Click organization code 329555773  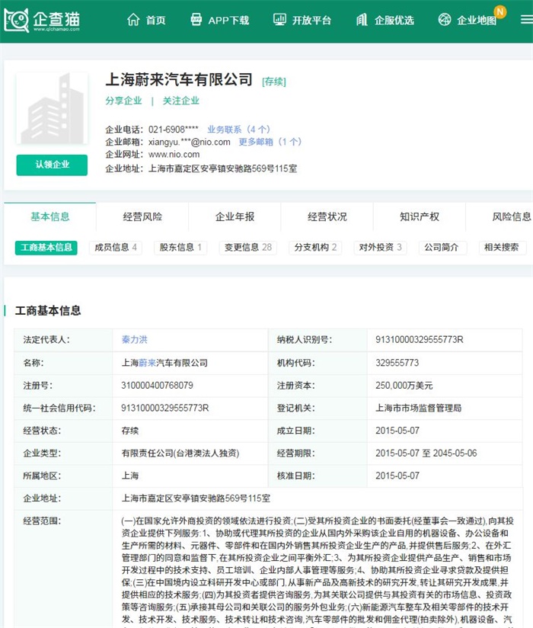tap(397, 363)
